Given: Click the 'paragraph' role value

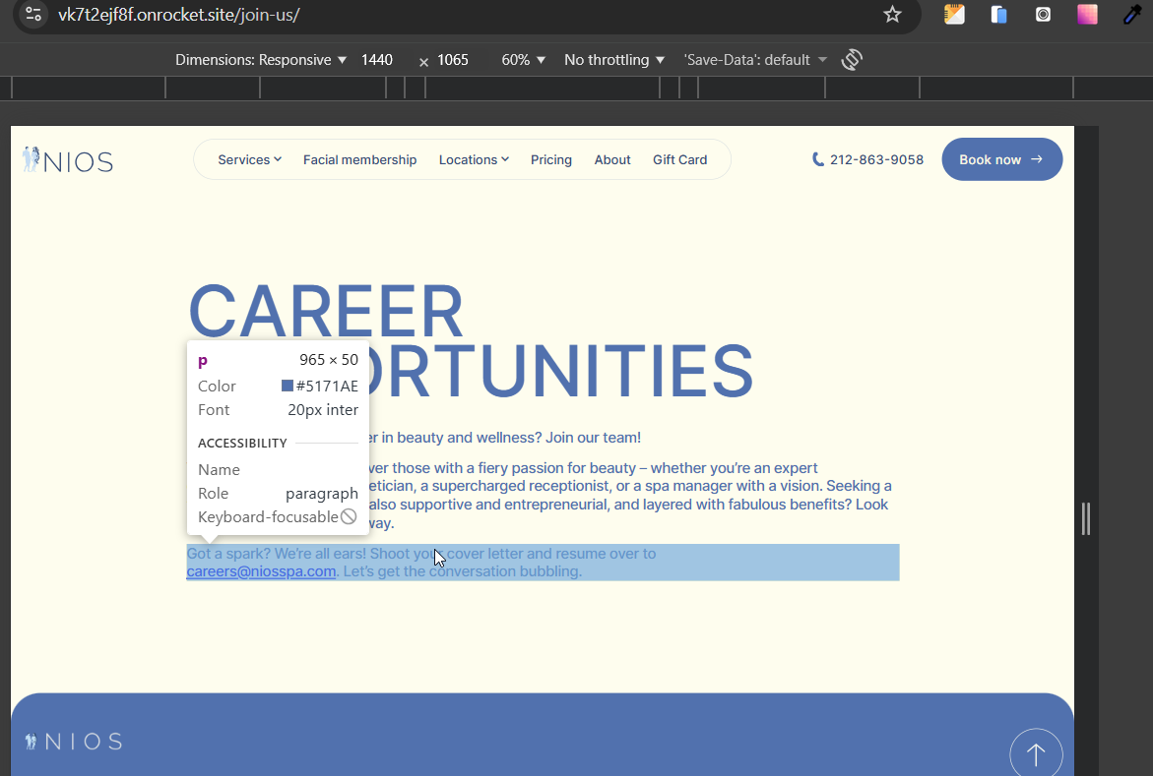Looking at the screenshot, I should point(321,494).
